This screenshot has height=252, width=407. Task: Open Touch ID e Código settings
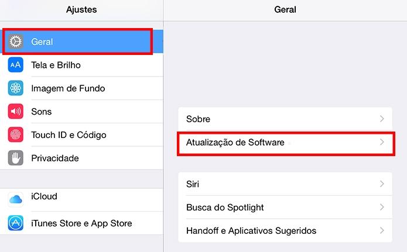coord(81,135)
